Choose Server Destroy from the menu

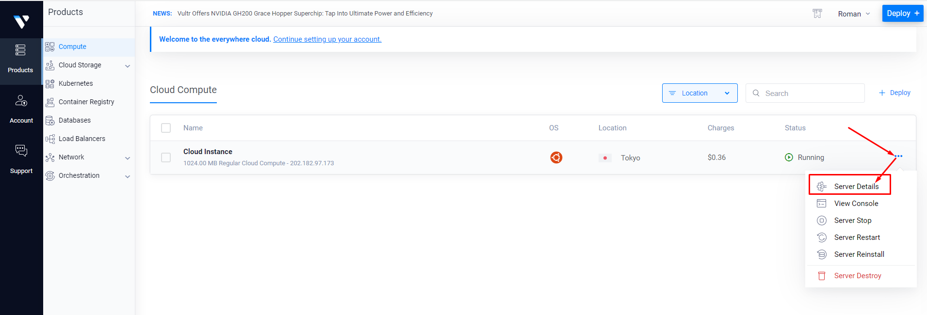858,276
